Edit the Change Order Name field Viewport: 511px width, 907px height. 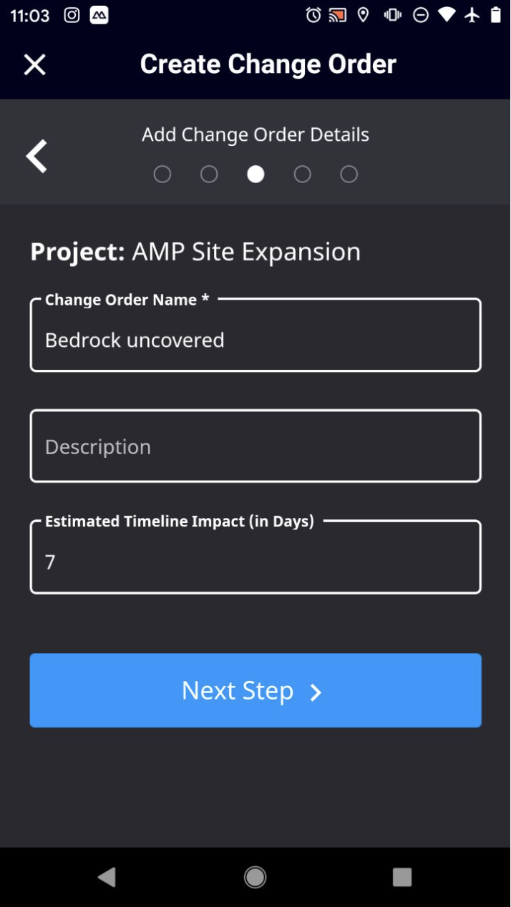tap(255, 335)
